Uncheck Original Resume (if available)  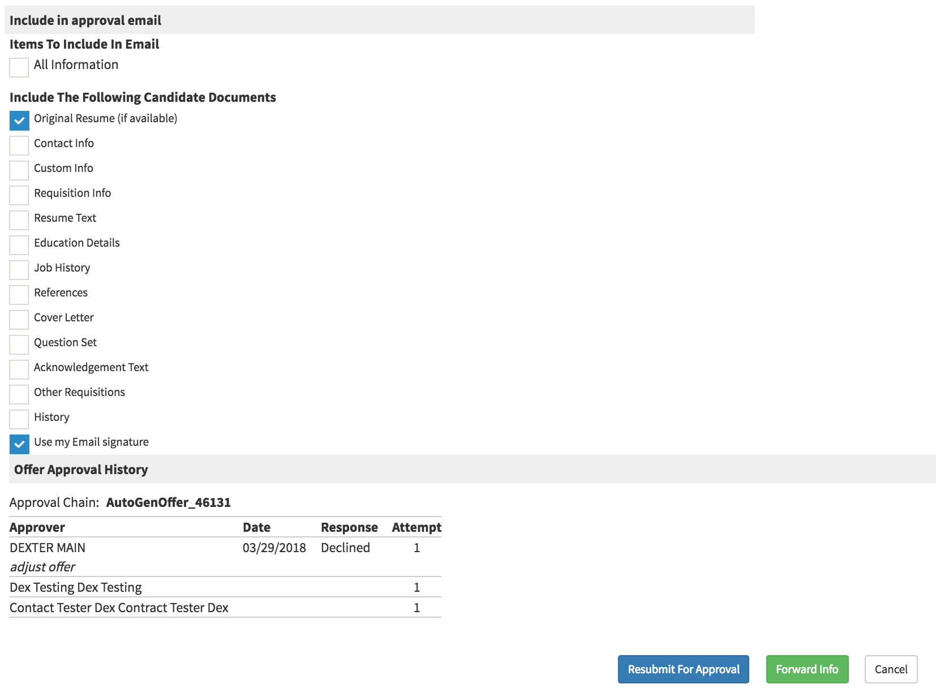(x=19, y=121)
